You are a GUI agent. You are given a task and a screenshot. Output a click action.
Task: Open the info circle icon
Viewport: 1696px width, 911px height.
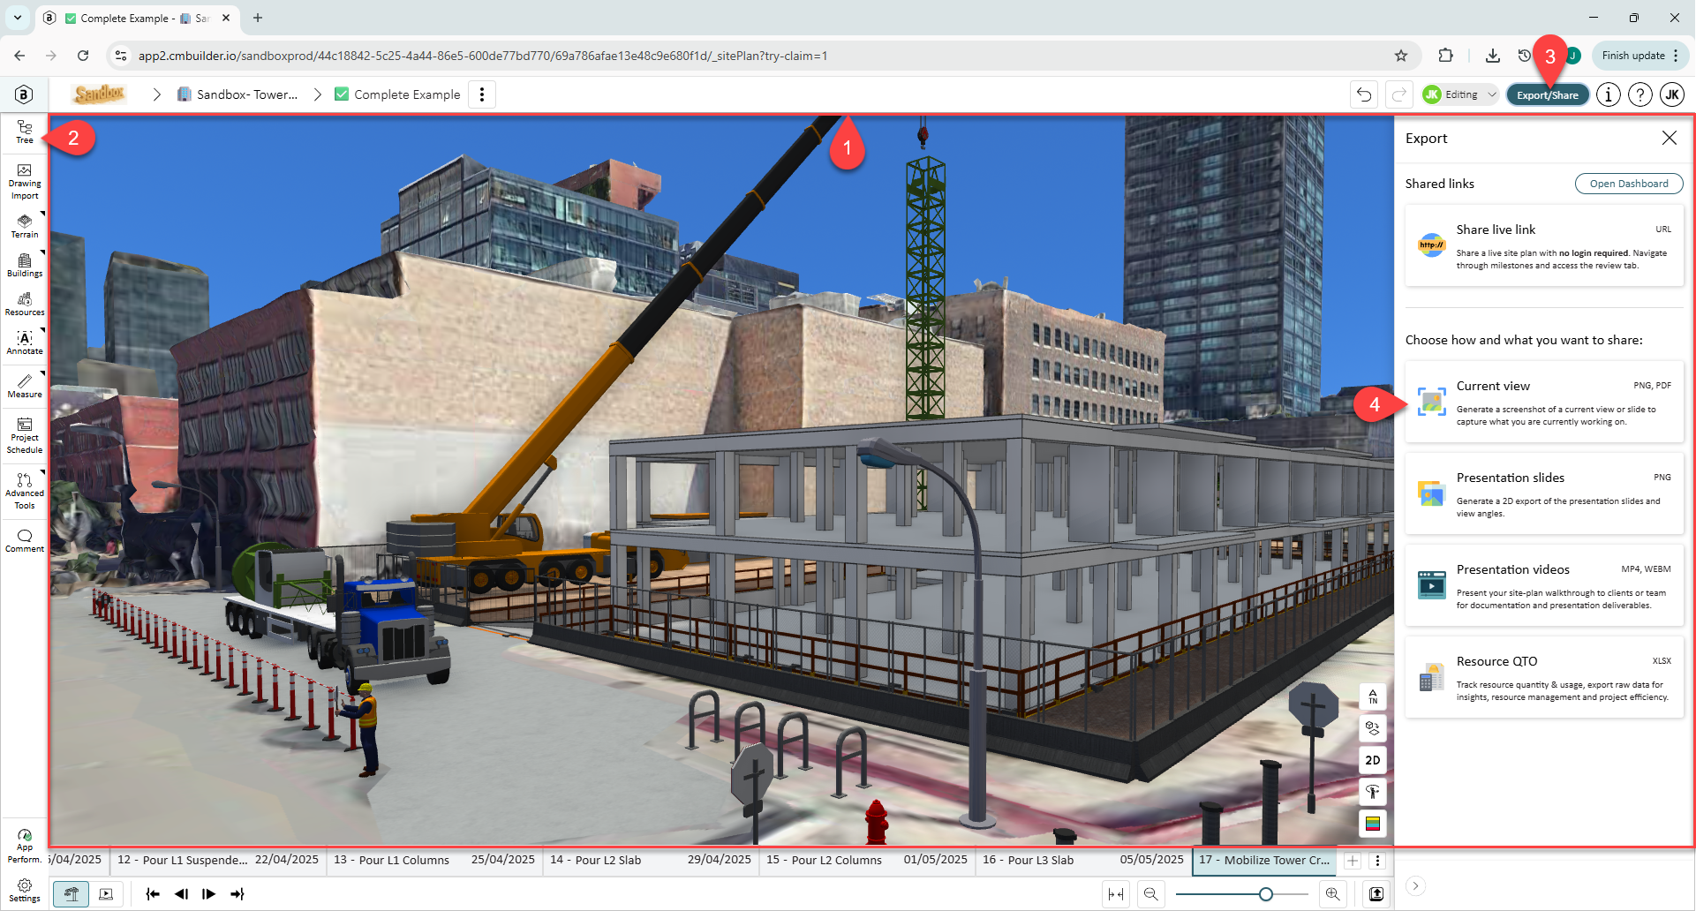tap(1609, 94)
